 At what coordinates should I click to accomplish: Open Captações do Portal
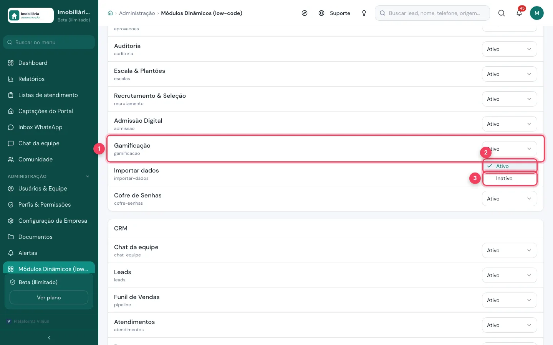click(x=49, y=111)
